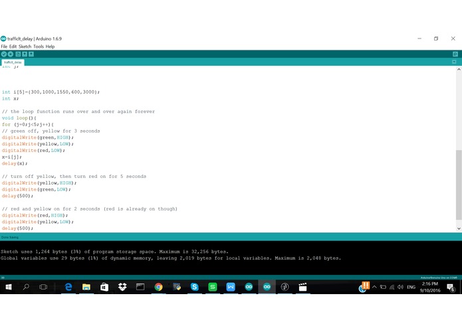Click the ENG language indicator
The height and width of the screenshot is (328, 462).
click(x=411, y=287)
